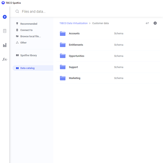Click the Spotfire library book icon
163x163 pixels.
[x=17, y=55]
